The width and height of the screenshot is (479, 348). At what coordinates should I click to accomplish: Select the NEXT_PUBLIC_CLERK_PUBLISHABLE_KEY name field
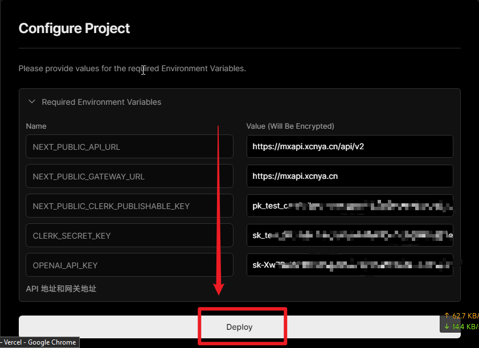(x=129, y=206)
